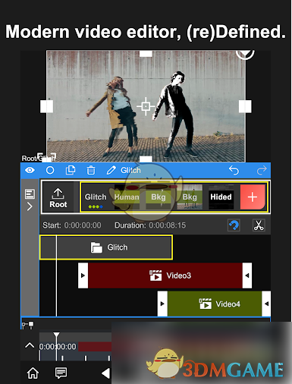Redo the last action

click(x=262, y=170)
